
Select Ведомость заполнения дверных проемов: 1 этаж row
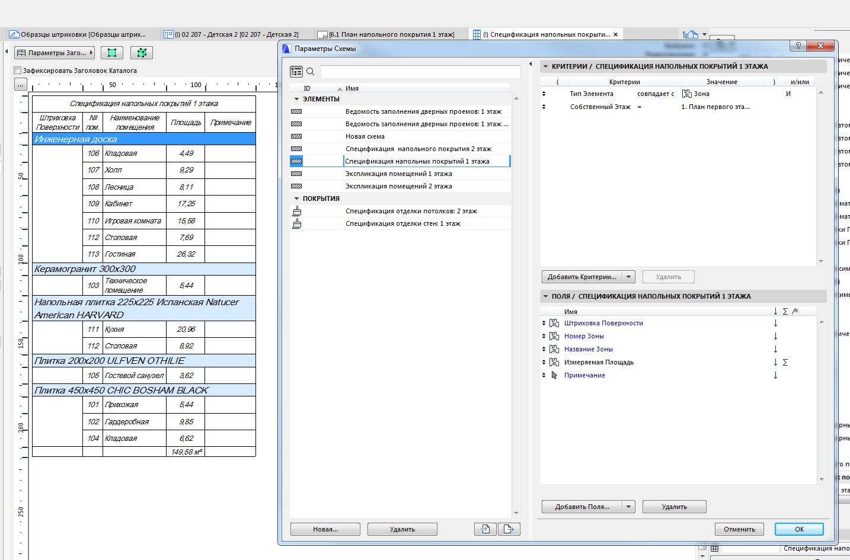coord(400,111)
